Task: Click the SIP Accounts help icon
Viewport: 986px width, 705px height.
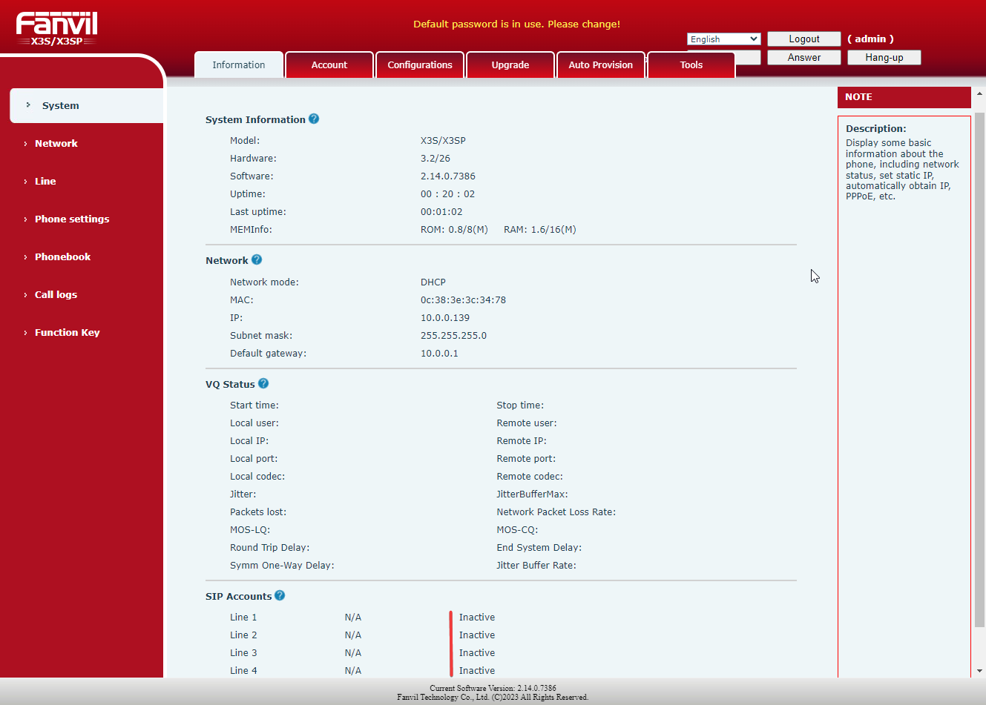Action: [x=280, y=595]
